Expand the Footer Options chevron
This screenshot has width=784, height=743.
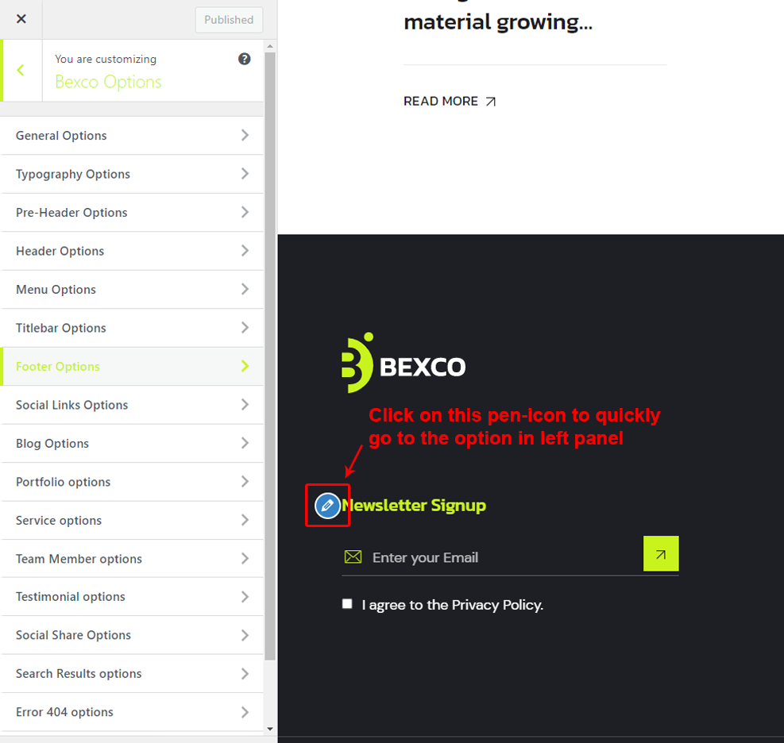(x=245, y=366)
